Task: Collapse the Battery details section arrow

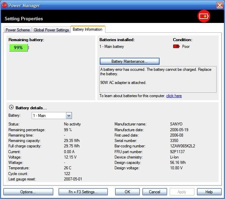Action: pos(11,108)
